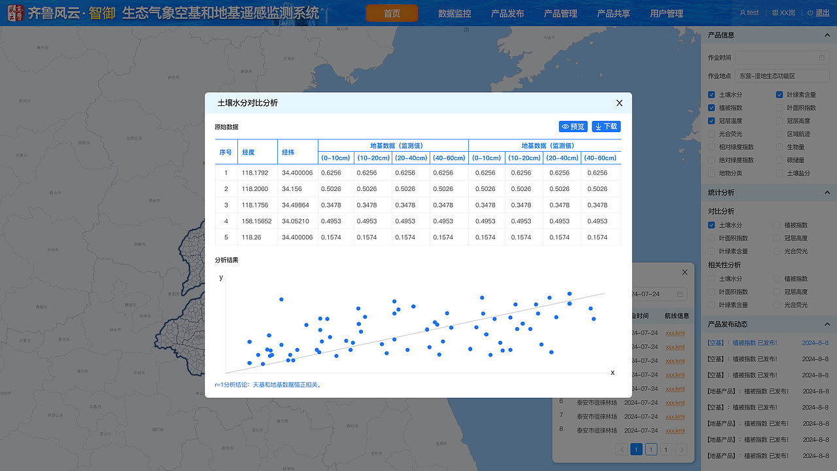The height and width of the screenshot is (471, 837).
Task: Select longitude cell 118.1792
Action: [258, 173]
